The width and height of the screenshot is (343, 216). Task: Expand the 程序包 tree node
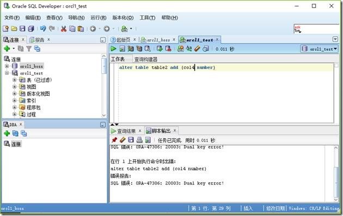(15, 107)
